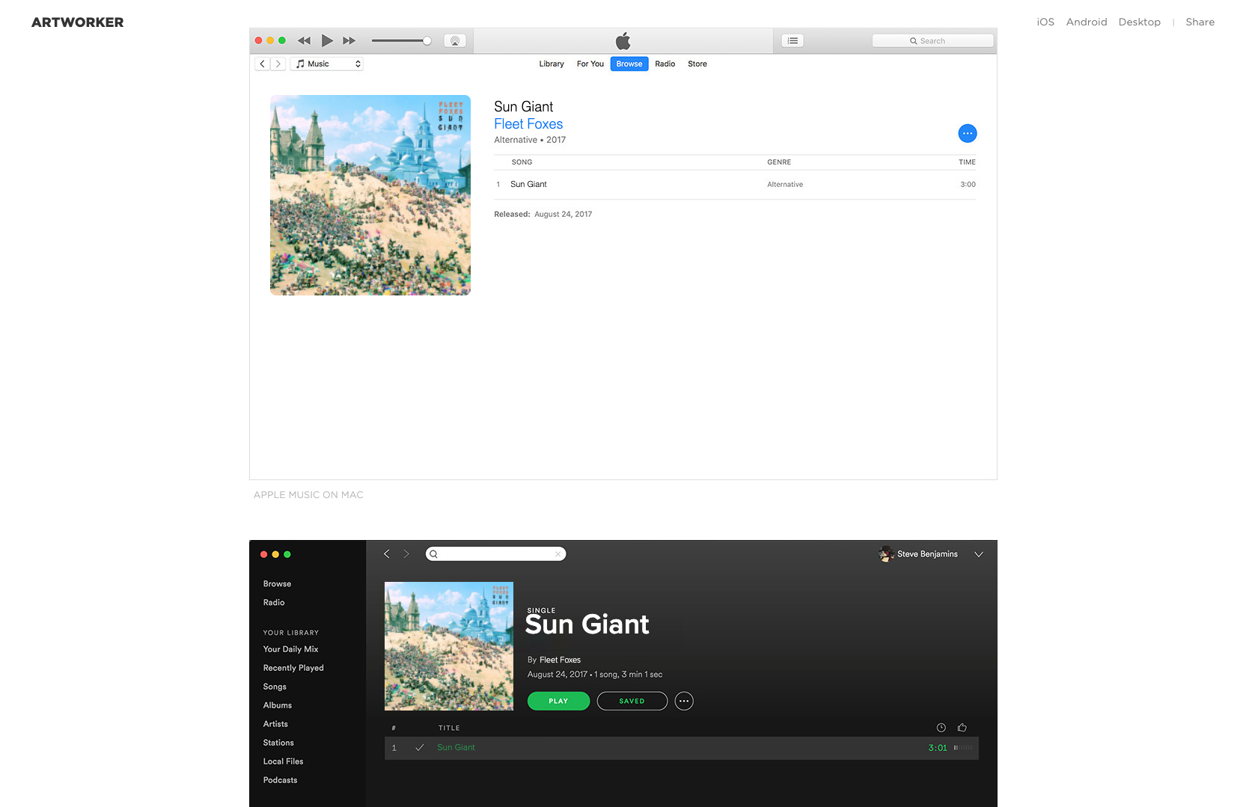Switch to the Library tab
Viewport: 1246px width, 807px height.
click(552, 64)
